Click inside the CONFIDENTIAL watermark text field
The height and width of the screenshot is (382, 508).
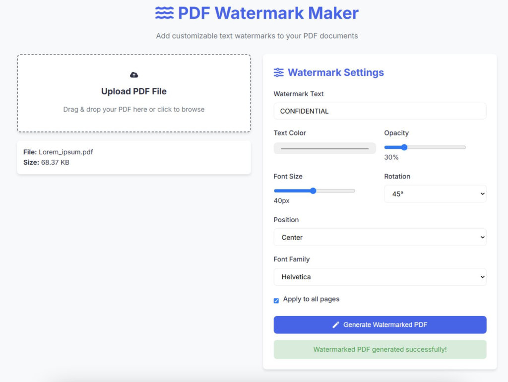point(380,111)
